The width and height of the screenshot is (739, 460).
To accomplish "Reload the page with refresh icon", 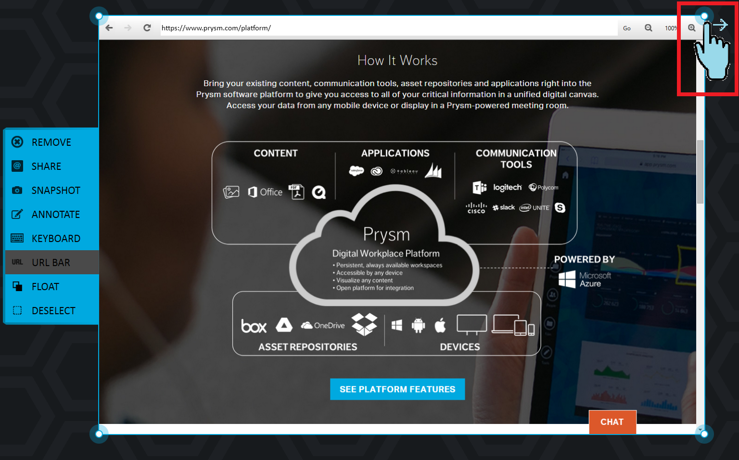I will point(147,28).
